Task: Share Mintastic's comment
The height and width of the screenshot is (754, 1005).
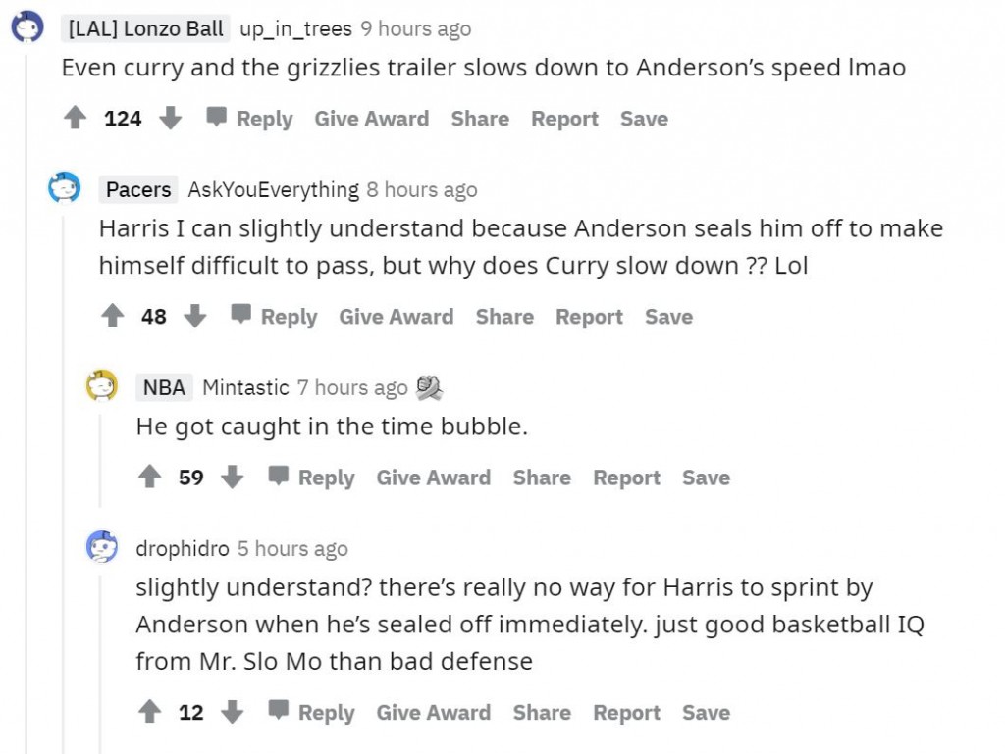Action: tap(541, 478)
